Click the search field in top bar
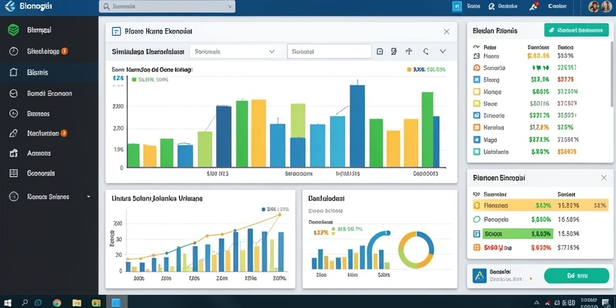 (167, 7)
